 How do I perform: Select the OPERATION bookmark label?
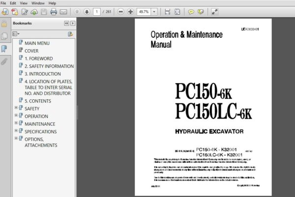coord(36,116)
